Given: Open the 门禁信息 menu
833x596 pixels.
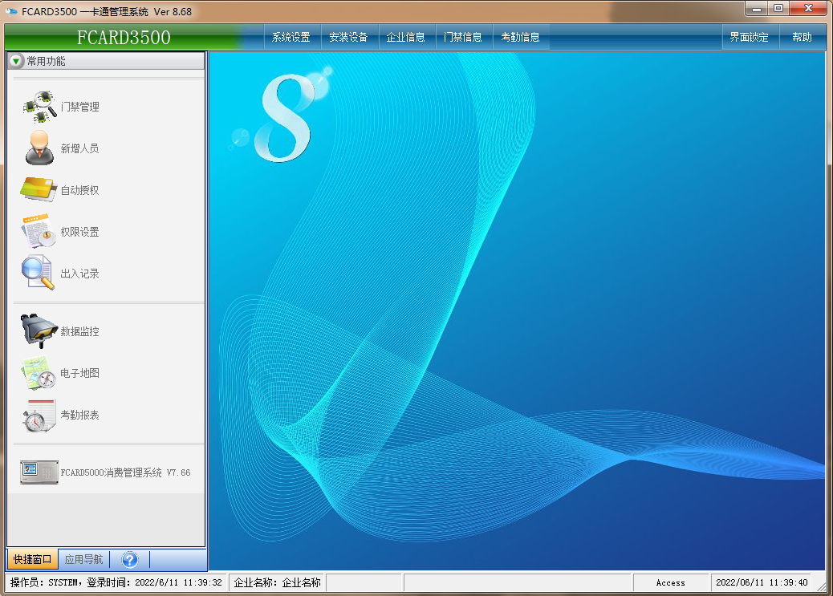Looking at the screenshot, I should coord(463,37).
